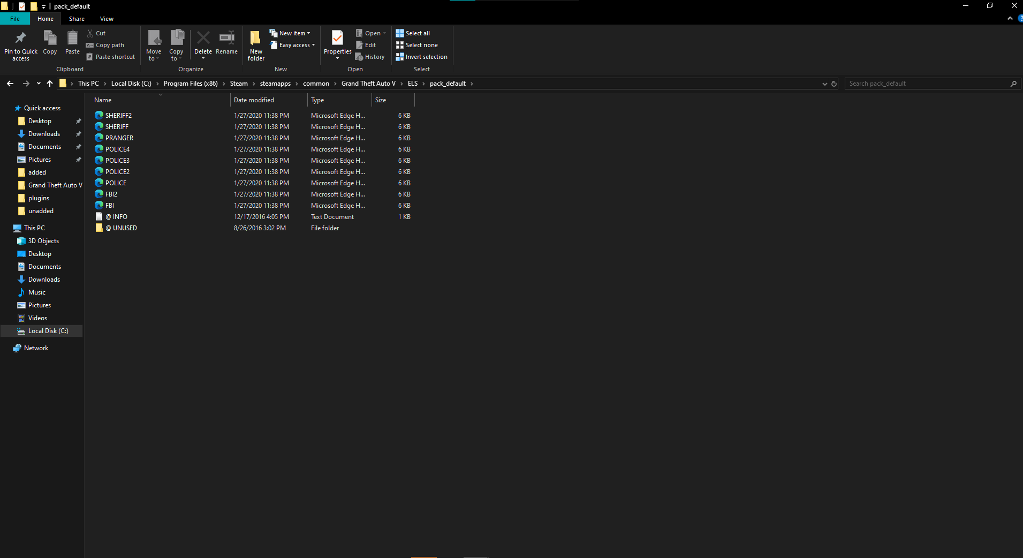Viewport: 1023px width, 558px height.
Task: Create a New folder from the ribbon
Action: click(x=256, y=45)
